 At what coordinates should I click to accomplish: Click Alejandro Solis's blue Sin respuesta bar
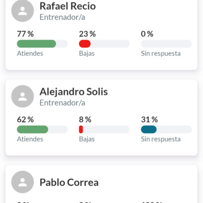pos(166,129)
